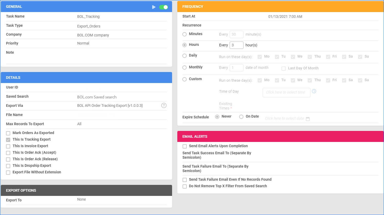Check the Last Day Of Month option

pos(284,68)
